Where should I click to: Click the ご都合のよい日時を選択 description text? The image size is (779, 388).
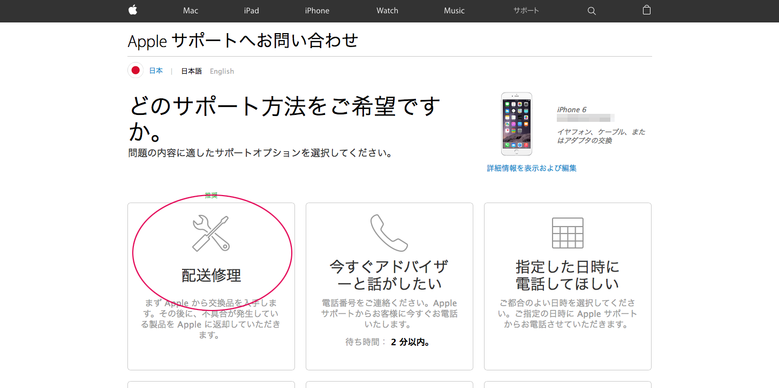point(568,314)
